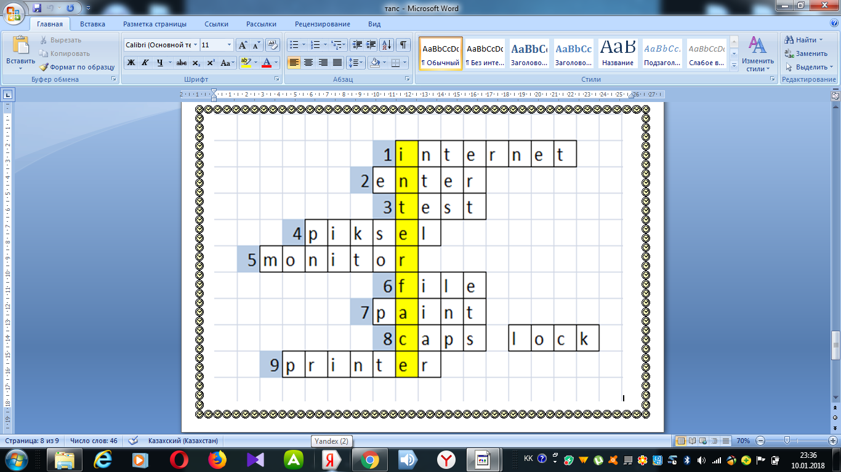Click the 70% zoom level button

tap(742, 441)
